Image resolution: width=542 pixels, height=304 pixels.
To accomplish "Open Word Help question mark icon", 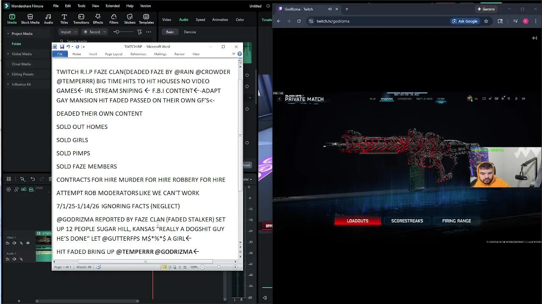I will 240,54.
